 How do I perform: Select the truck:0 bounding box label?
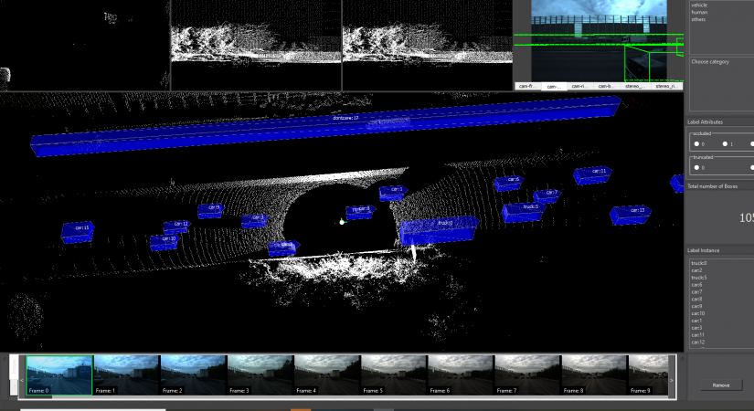click(x=445, y=223)
